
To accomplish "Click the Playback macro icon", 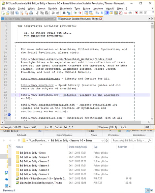I will pos(146,13).
